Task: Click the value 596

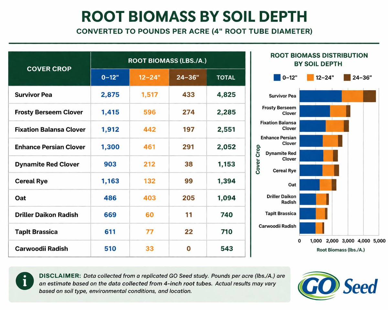Action: [149, 112]
